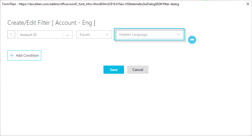This screenshot has height=136, width=252.
Task: Open the Equals operator dropdown arrow
Action: point(107,35)
